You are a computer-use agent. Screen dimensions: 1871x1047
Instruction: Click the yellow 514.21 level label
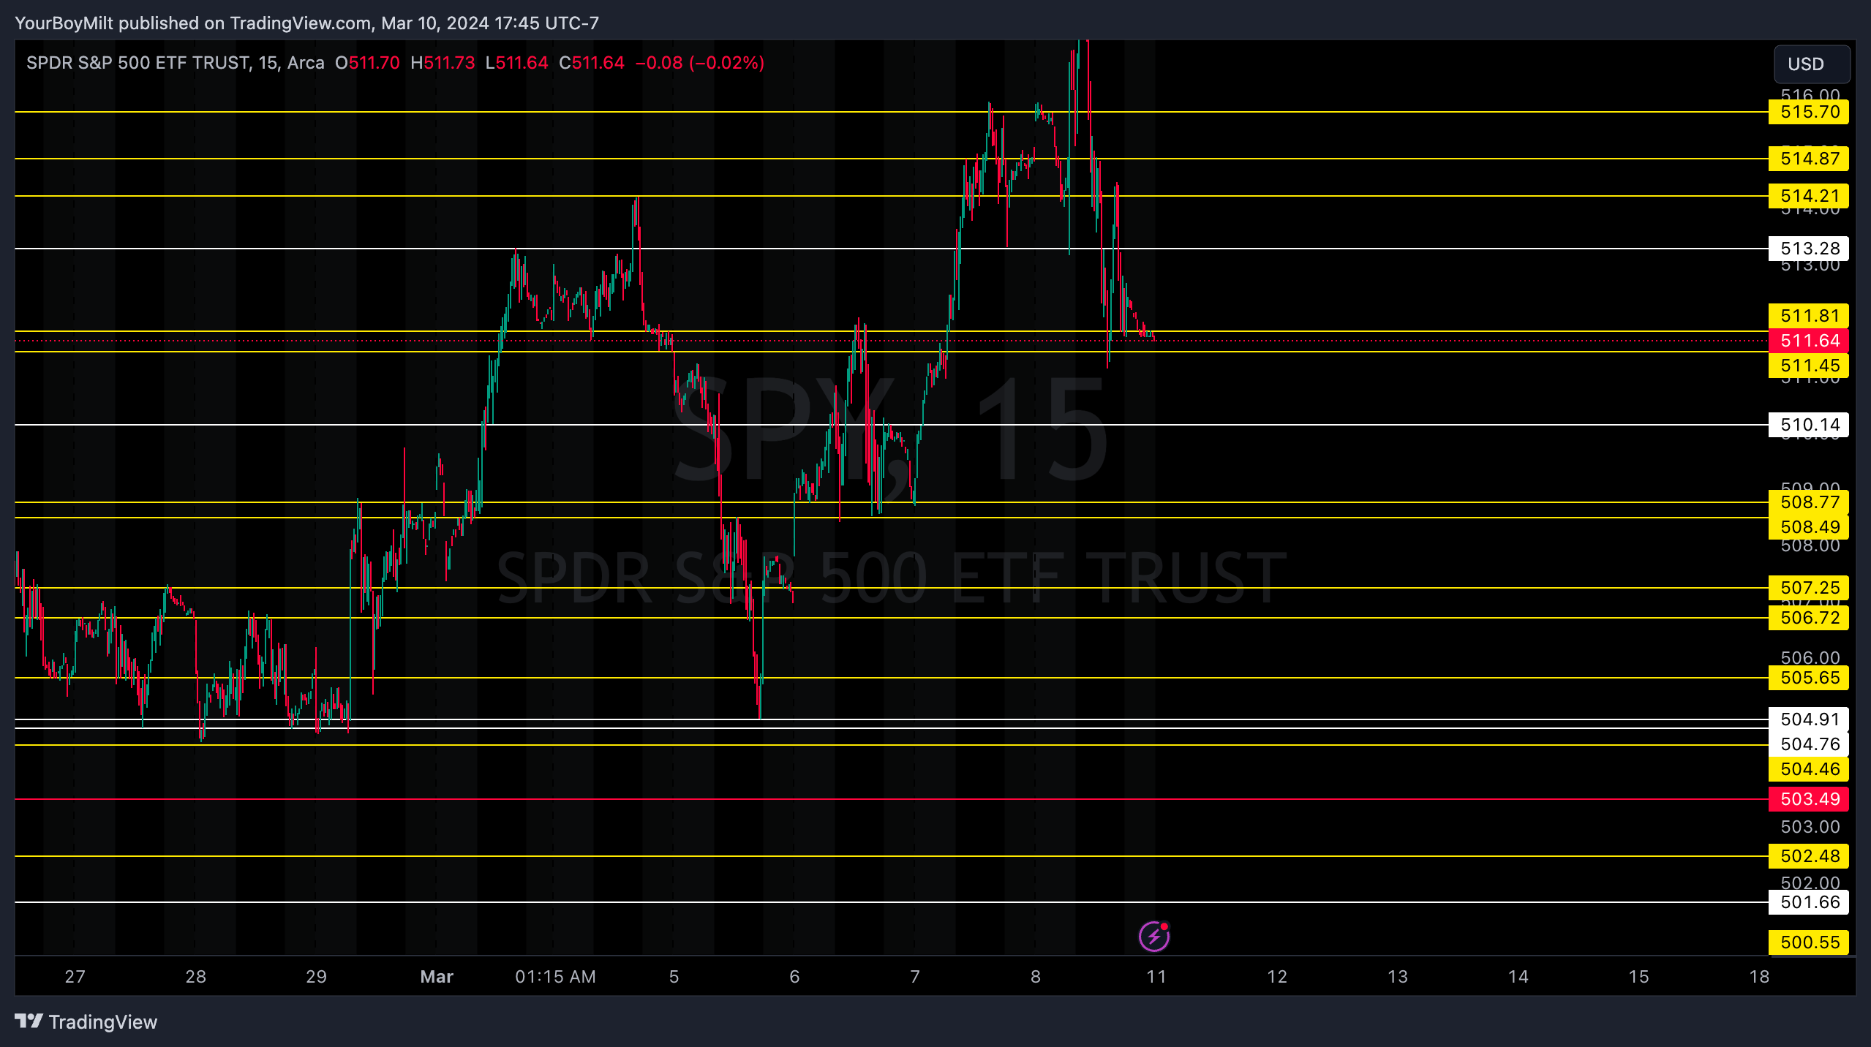[1808, 196]
